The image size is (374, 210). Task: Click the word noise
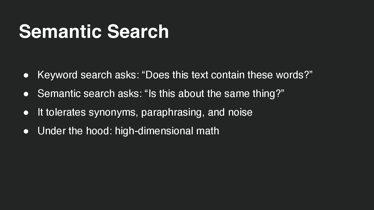[x=240, y=113]
